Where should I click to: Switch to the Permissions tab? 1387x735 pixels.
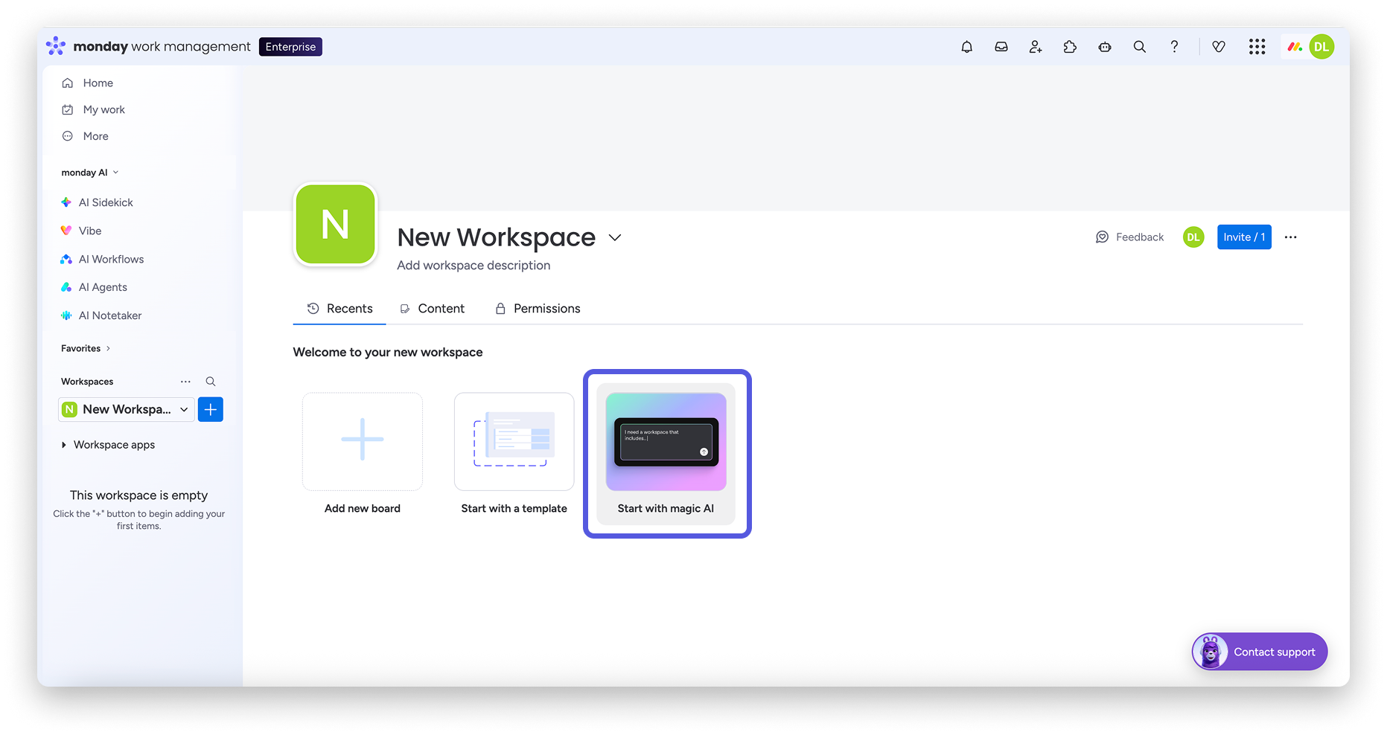538,309
